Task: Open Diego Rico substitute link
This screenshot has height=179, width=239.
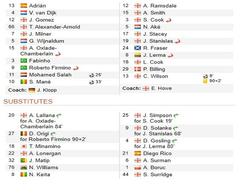Action: point(157,153)
